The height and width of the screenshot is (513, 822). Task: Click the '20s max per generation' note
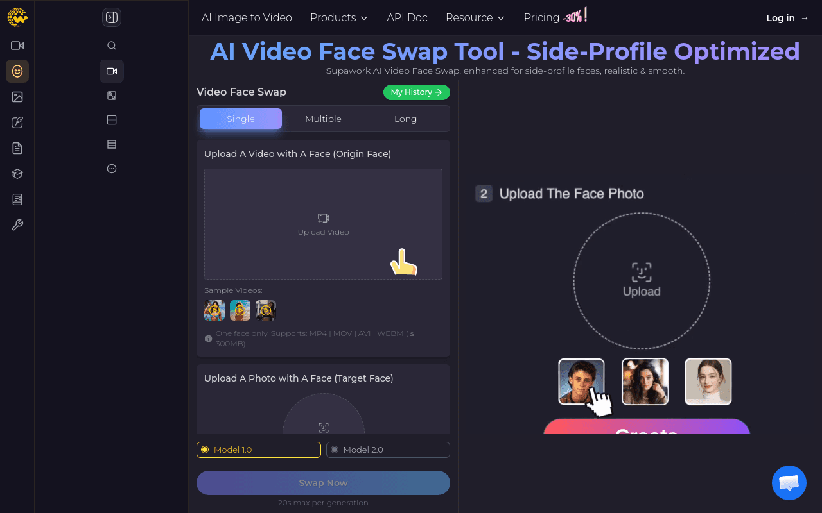pos(323,503)
